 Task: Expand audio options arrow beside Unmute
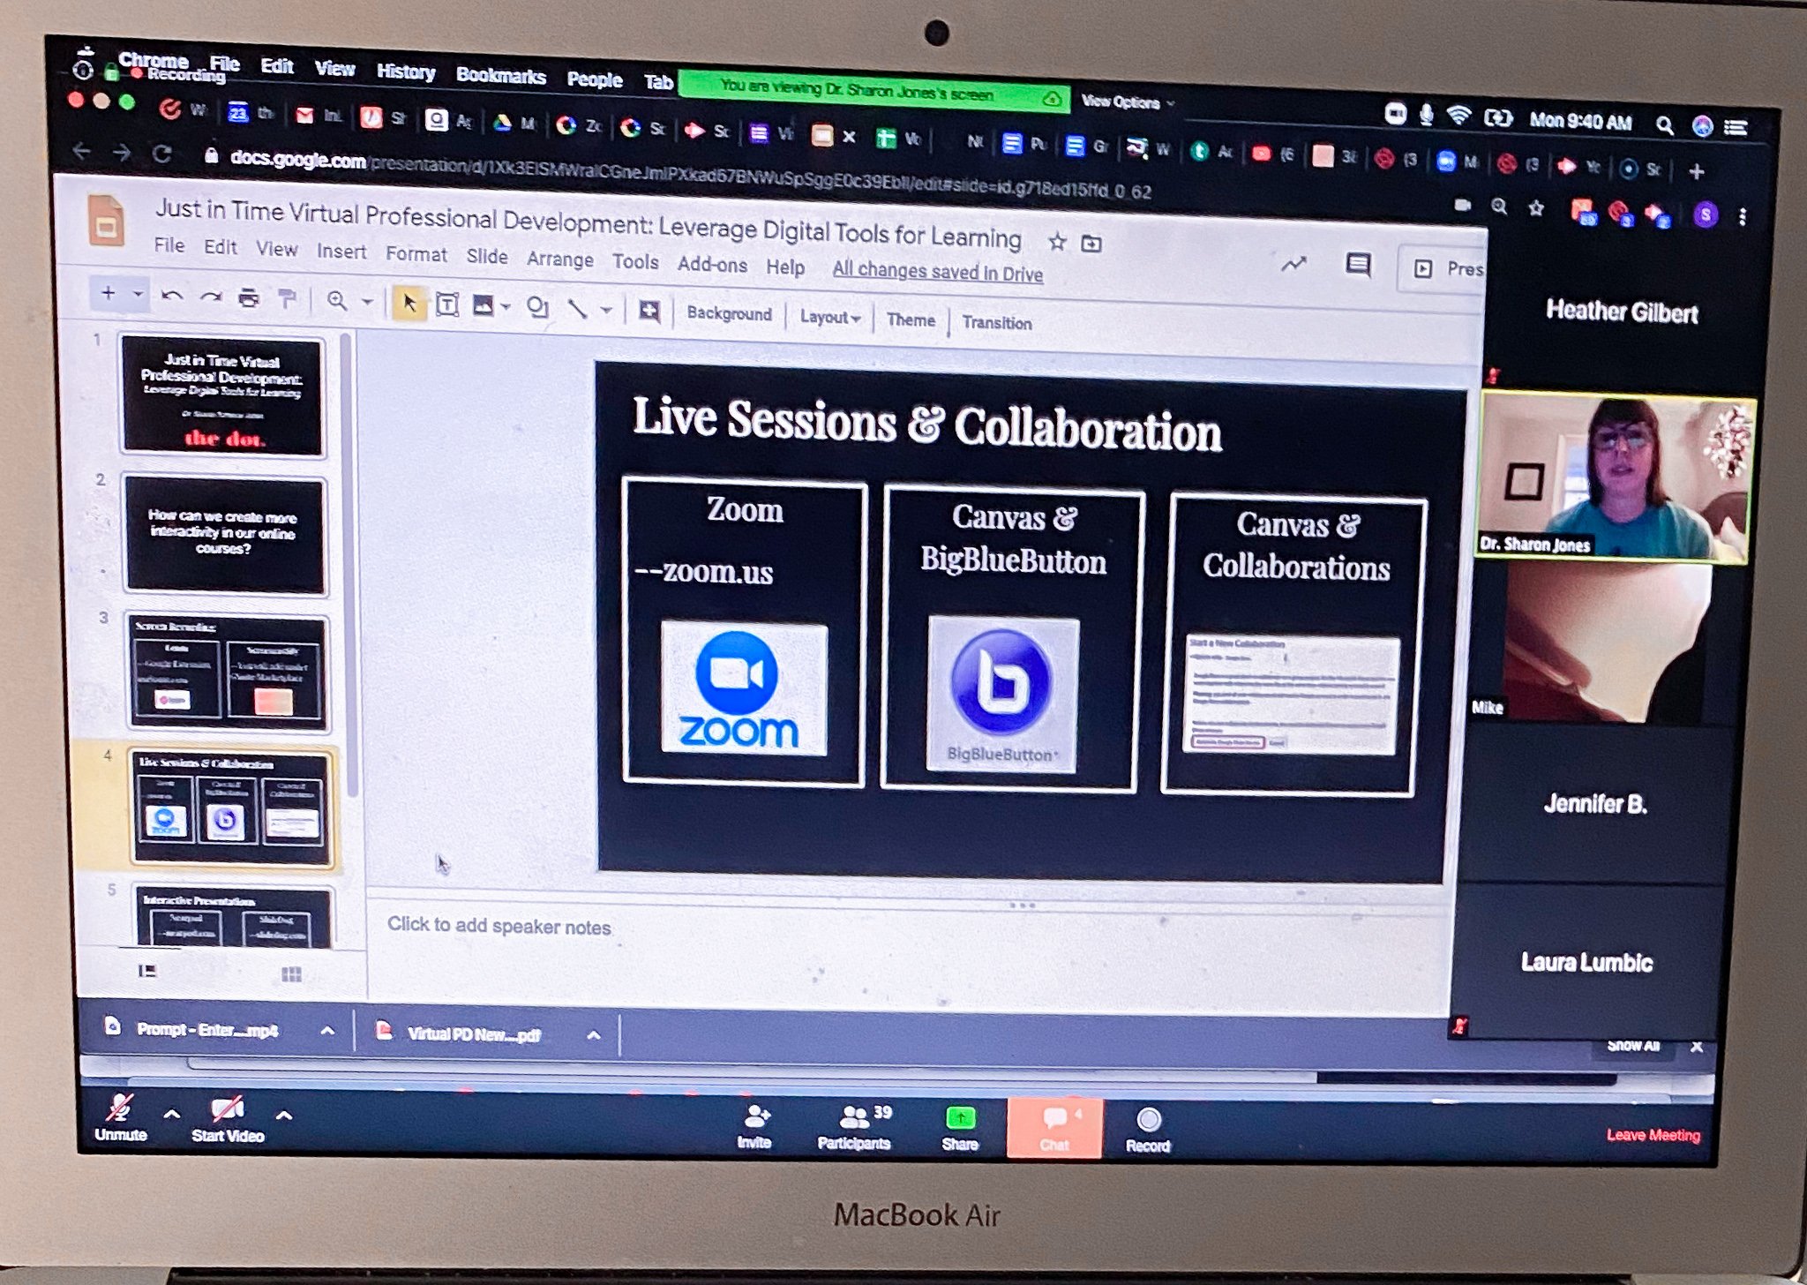point(172,1115)
